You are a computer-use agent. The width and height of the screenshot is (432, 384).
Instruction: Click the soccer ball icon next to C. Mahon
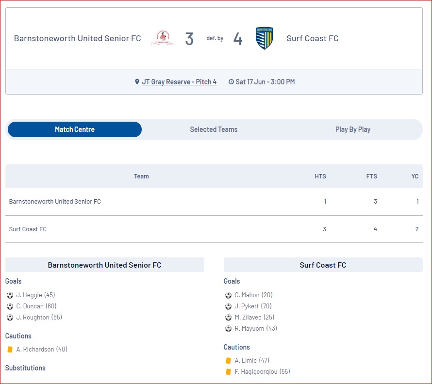coord(228,295)
